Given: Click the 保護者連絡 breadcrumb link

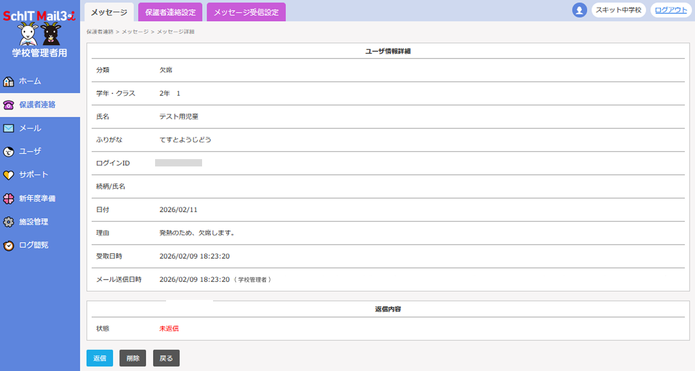Looking at the screenshot, I should pyautogui.click(x=100, y=32).
